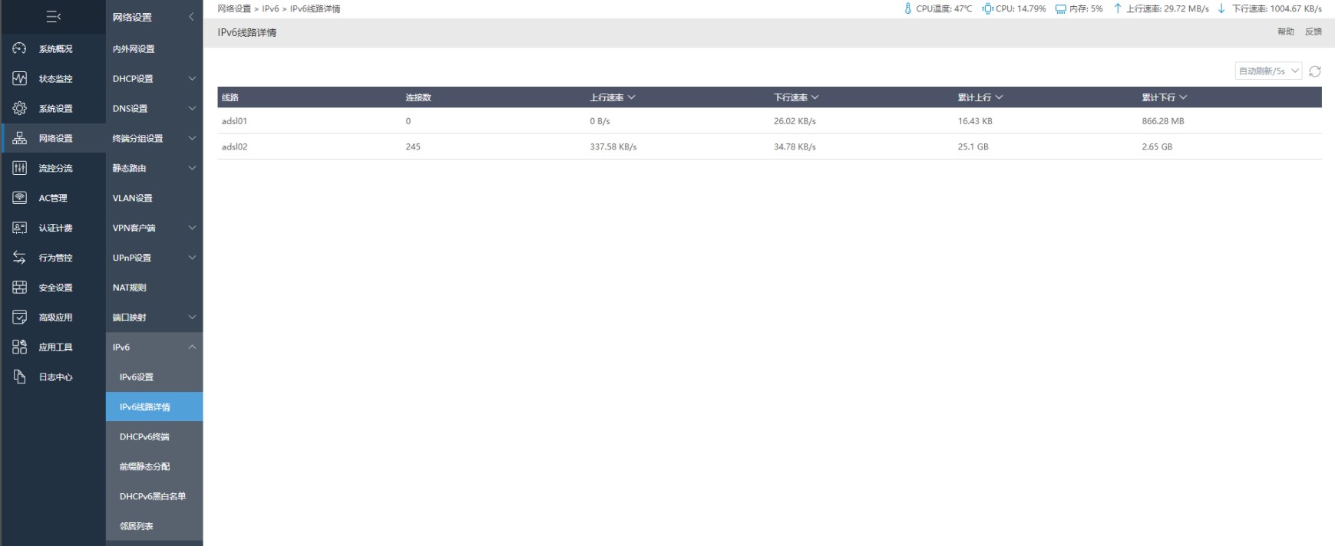The image size is (1335, 546).
Task: Open DHCPv6黑白名单 submenu item
Action: pos(154,496)
